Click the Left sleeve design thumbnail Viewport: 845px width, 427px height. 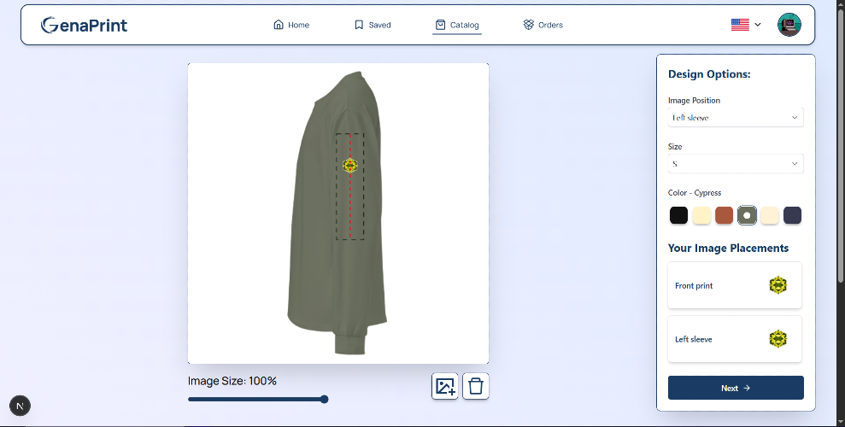click(x=778, y=339)
